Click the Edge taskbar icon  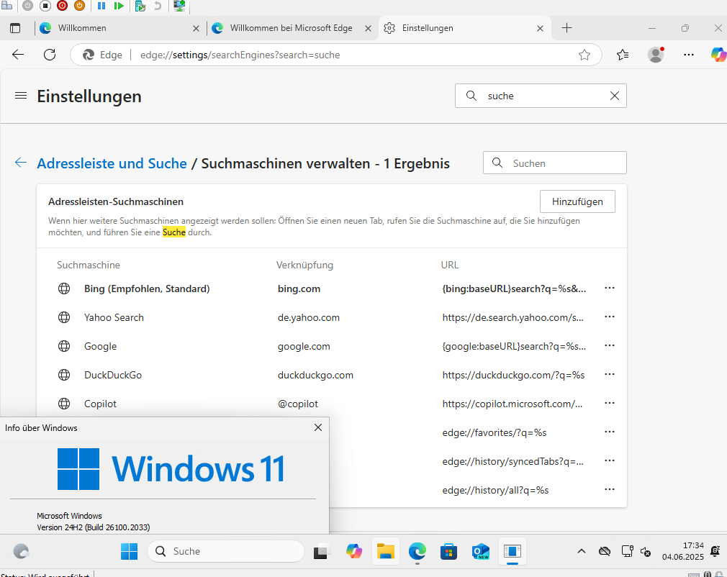[x=417, y=551]
